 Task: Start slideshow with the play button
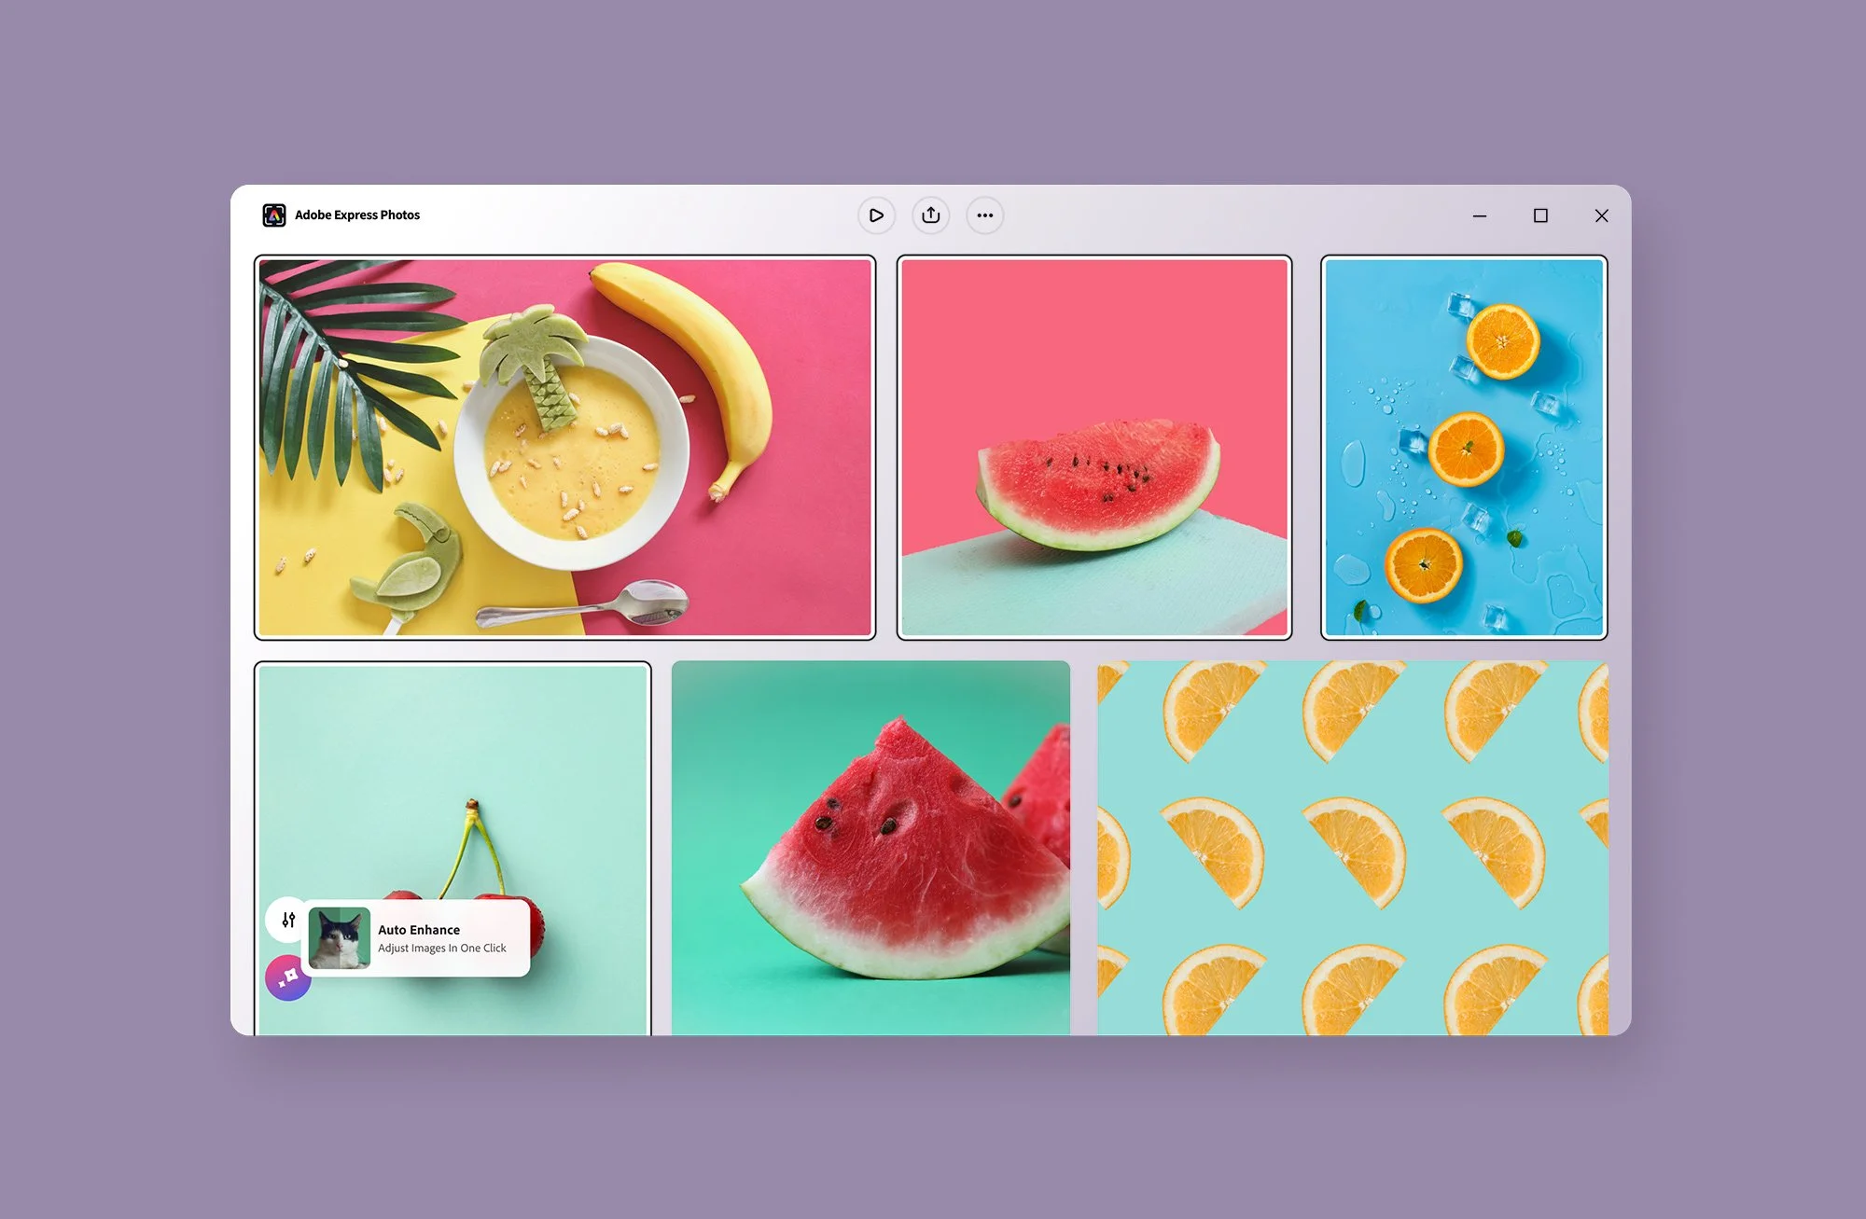point(876,215)
